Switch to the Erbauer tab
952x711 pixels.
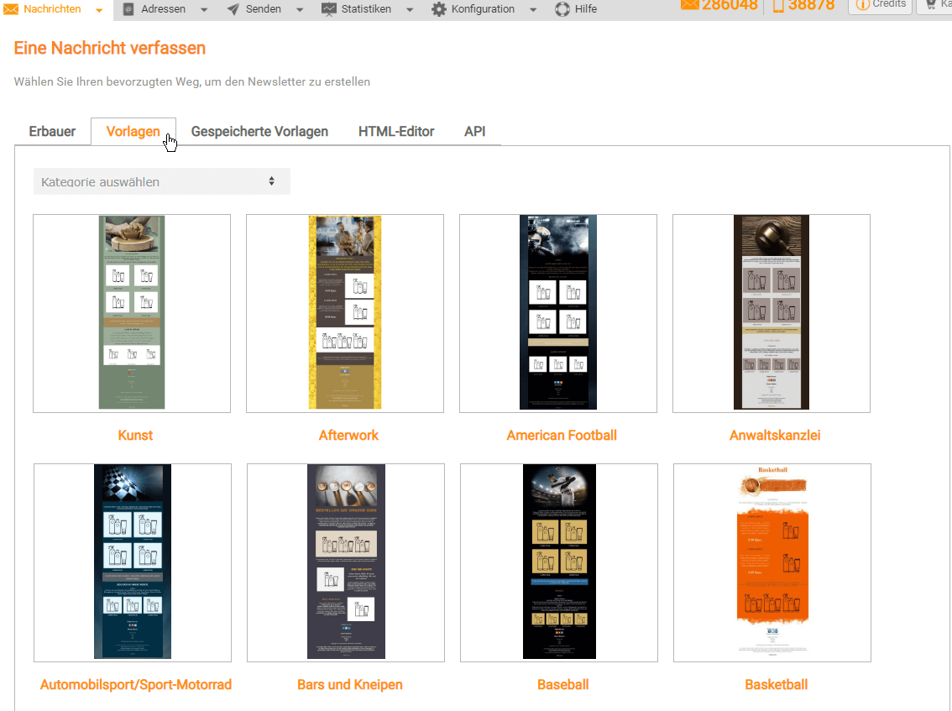click(52, 132)
